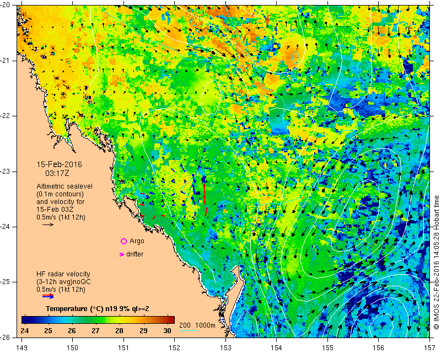Viewport: 441px width, 353px height.
Task: Click the time text '03:17Z'
Action: coord(57,173)
